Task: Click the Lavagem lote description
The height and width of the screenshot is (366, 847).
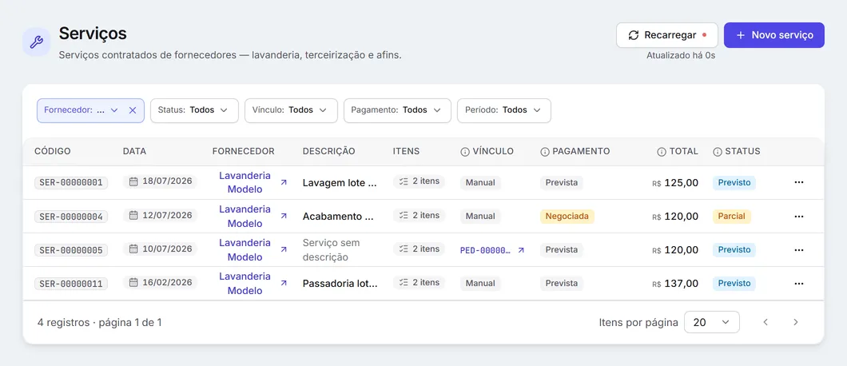Action: 340,183
